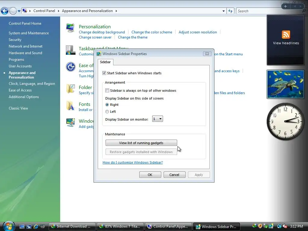Click Switch between windows quick launch icon
The height and width of the screenshot is (231, 308).
coord(29,227)
